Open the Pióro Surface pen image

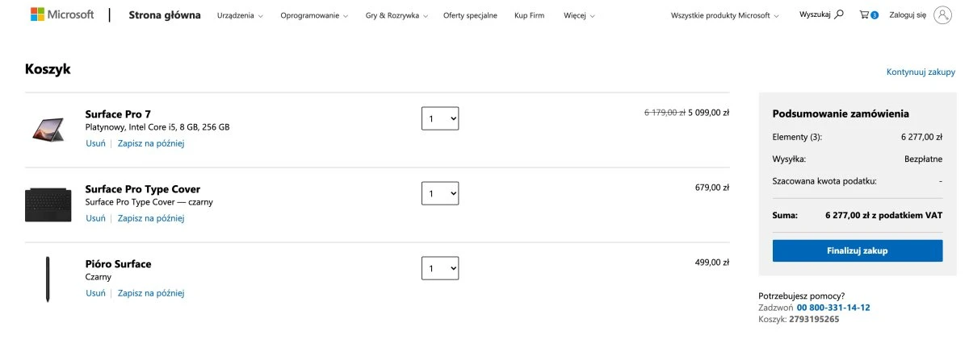(48, 279)
